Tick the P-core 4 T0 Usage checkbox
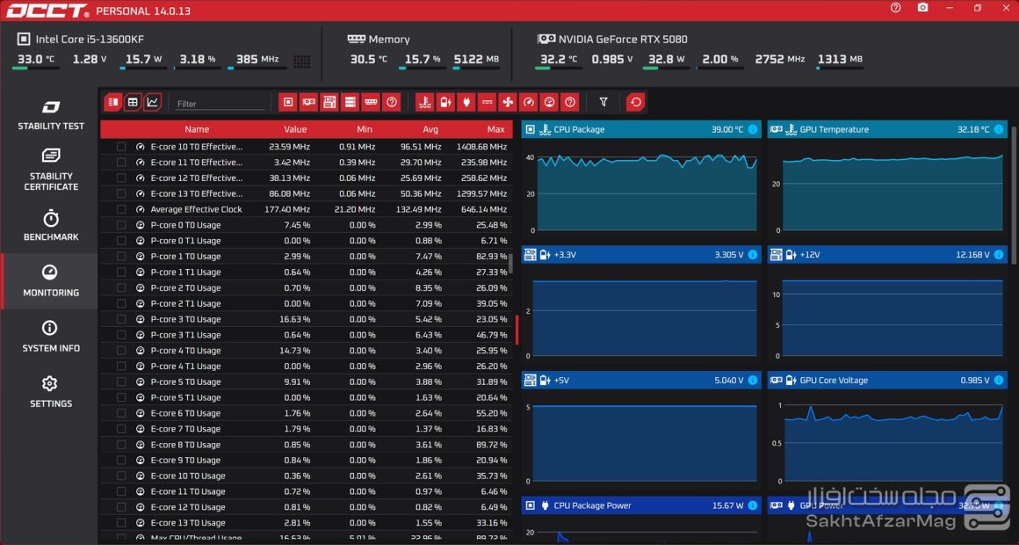 (x=121, y=351)
